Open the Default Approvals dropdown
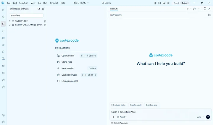The width and height of the screenshot is (213, 125). (120, 123)
